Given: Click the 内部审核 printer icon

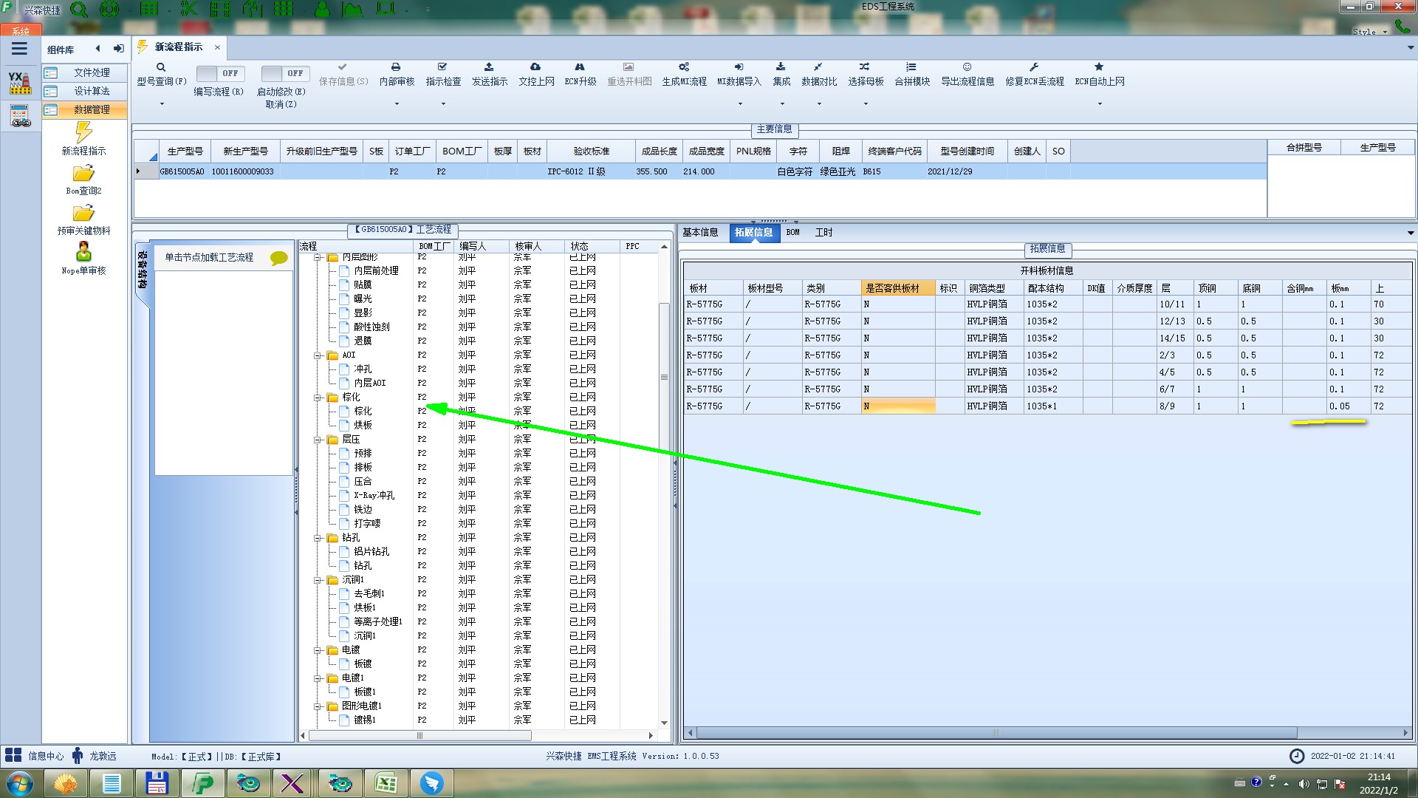Looking at the screenshot, I should tap(396, 67).
